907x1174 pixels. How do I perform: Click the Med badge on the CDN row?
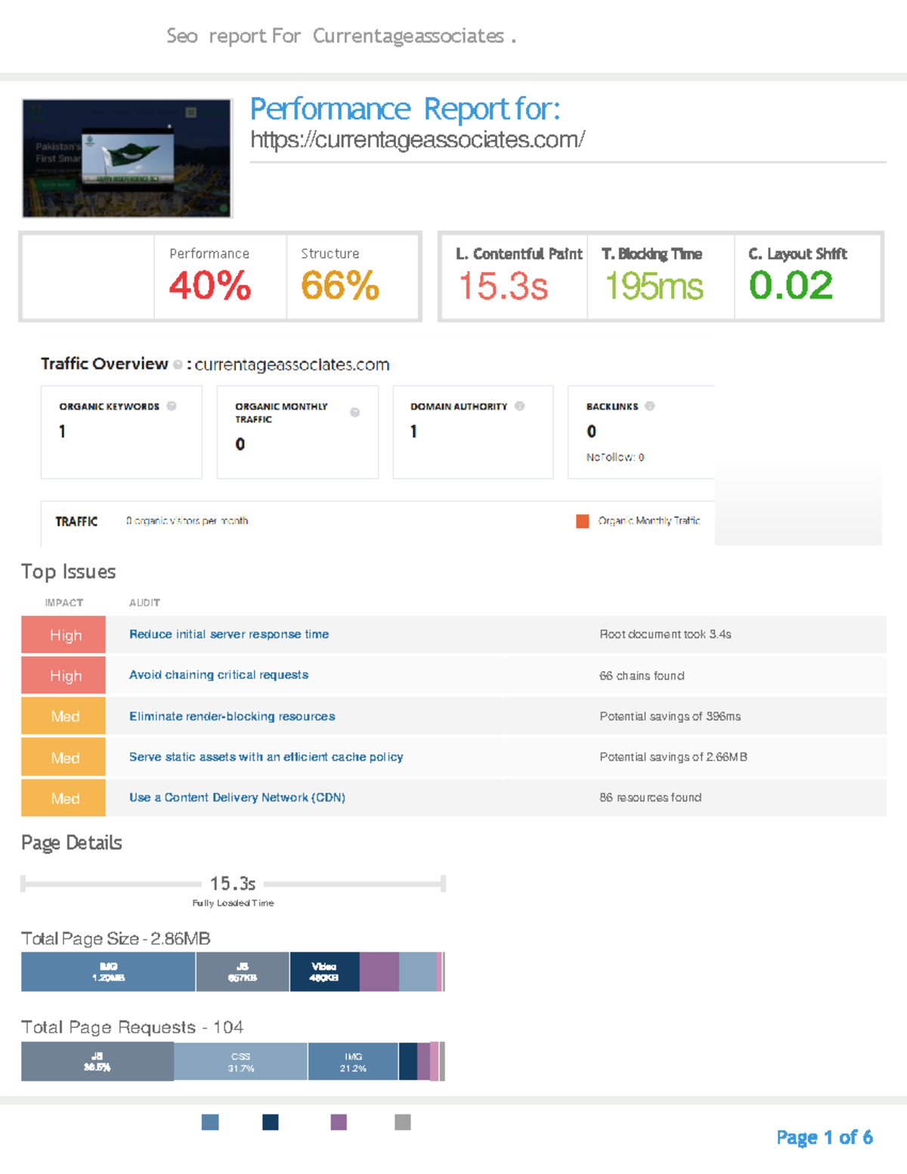coord(63,798)
